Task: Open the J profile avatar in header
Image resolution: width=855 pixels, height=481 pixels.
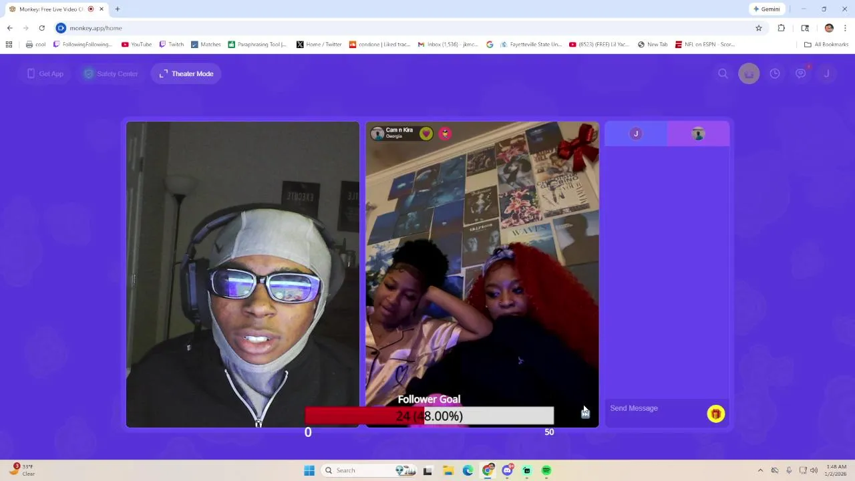Action: (x=826, y=73)
